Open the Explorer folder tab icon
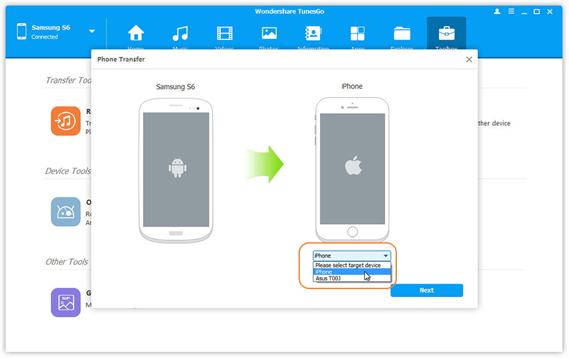This screenshot has width=569, height=358. coord(402,33)
